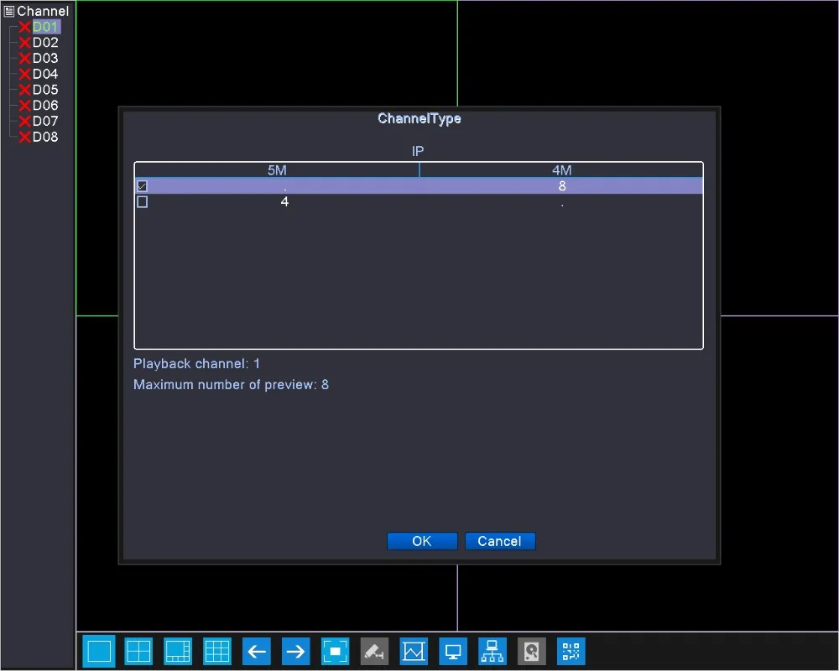The image size is (839, 671).
Task: Open the network settings icon
Action: pos(492,651)
